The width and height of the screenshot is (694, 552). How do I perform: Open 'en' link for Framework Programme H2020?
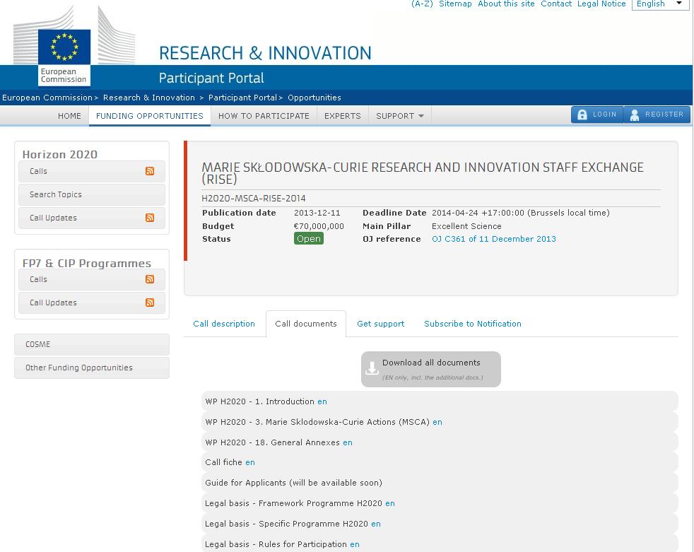click(x=390, y=503)
